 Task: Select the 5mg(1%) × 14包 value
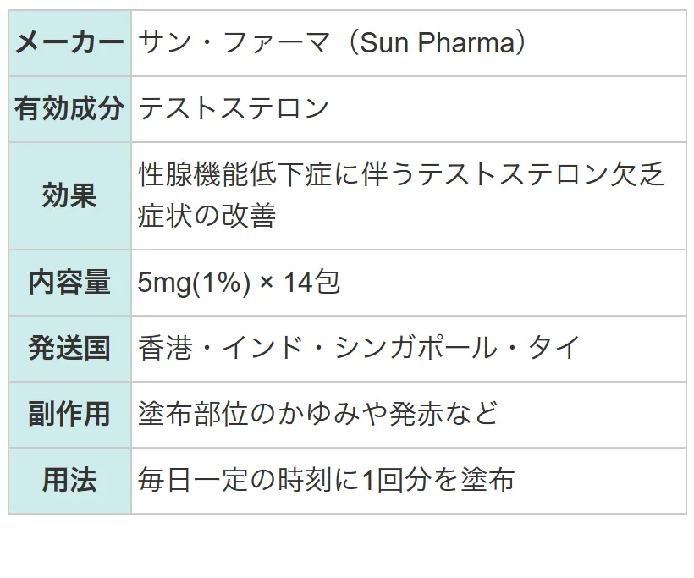pos(239,283)
